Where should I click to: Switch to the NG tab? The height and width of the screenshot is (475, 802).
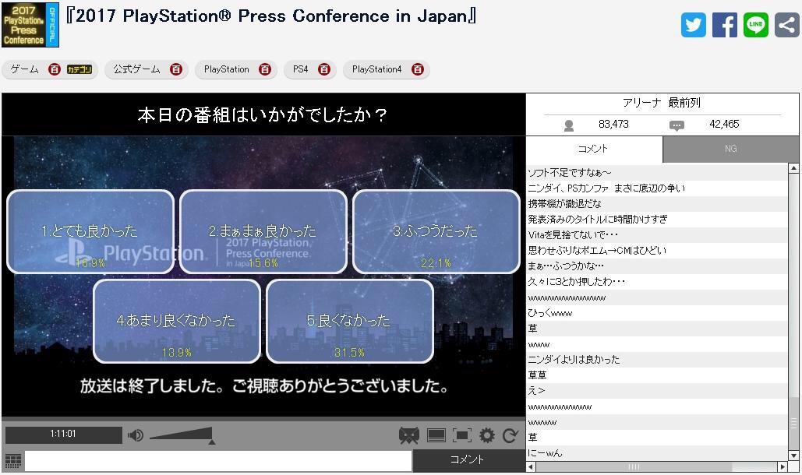click(730, 149)
